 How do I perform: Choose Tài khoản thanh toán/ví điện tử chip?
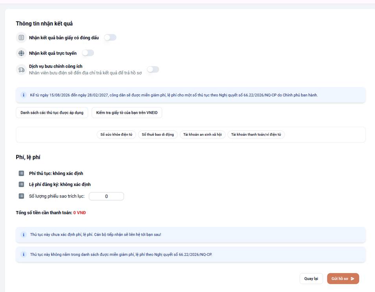point(256,135)
